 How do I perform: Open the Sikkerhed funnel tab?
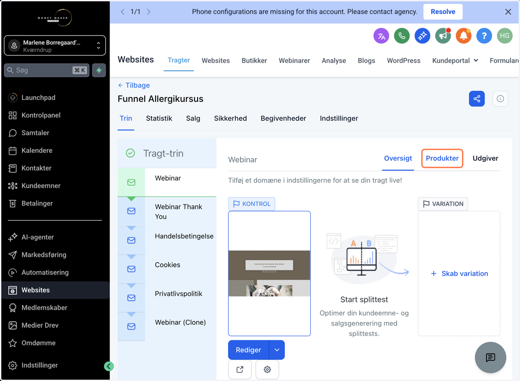click(x=231, y=118)
